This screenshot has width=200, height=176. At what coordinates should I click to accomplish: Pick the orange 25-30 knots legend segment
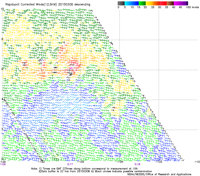[x=156, y=3]
